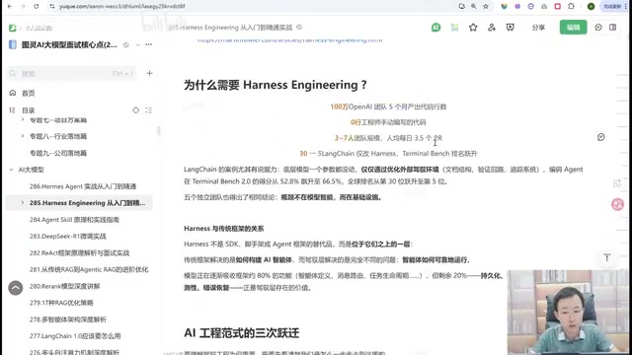The image size is (632, 355).
Task: Click the pink circular floating assistant icon
Action: (617, 204)
